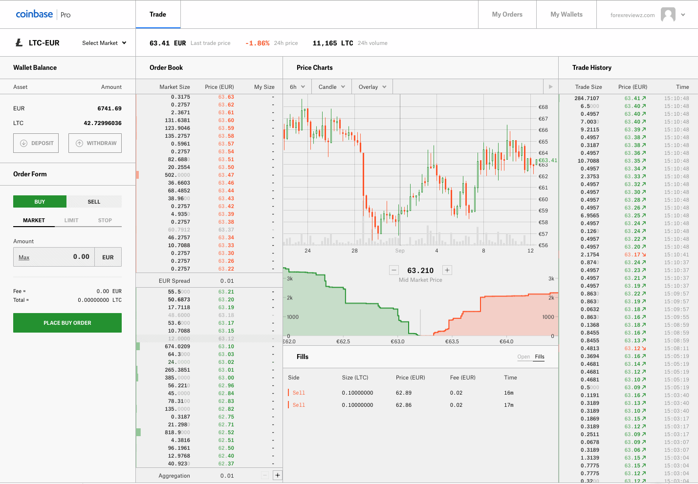Click the Market Size column header
Image resolution: width=698 pixels, height=484 pixels.
click(174, 87)
